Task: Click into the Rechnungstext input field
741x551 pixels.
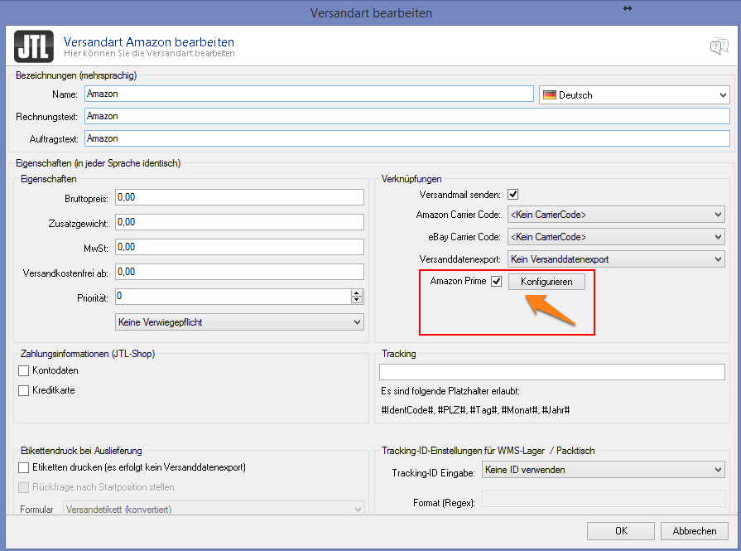Action: pyautogui.click(x=406, y=117)
